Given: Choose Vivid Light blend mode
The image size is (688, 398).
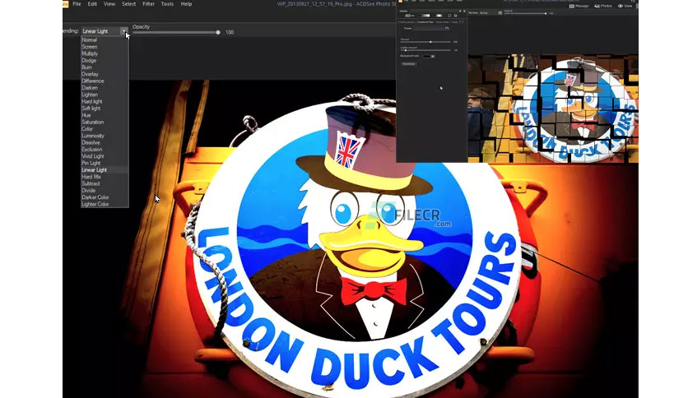Looking at the screenshot, I should click(x=105, y=156).
